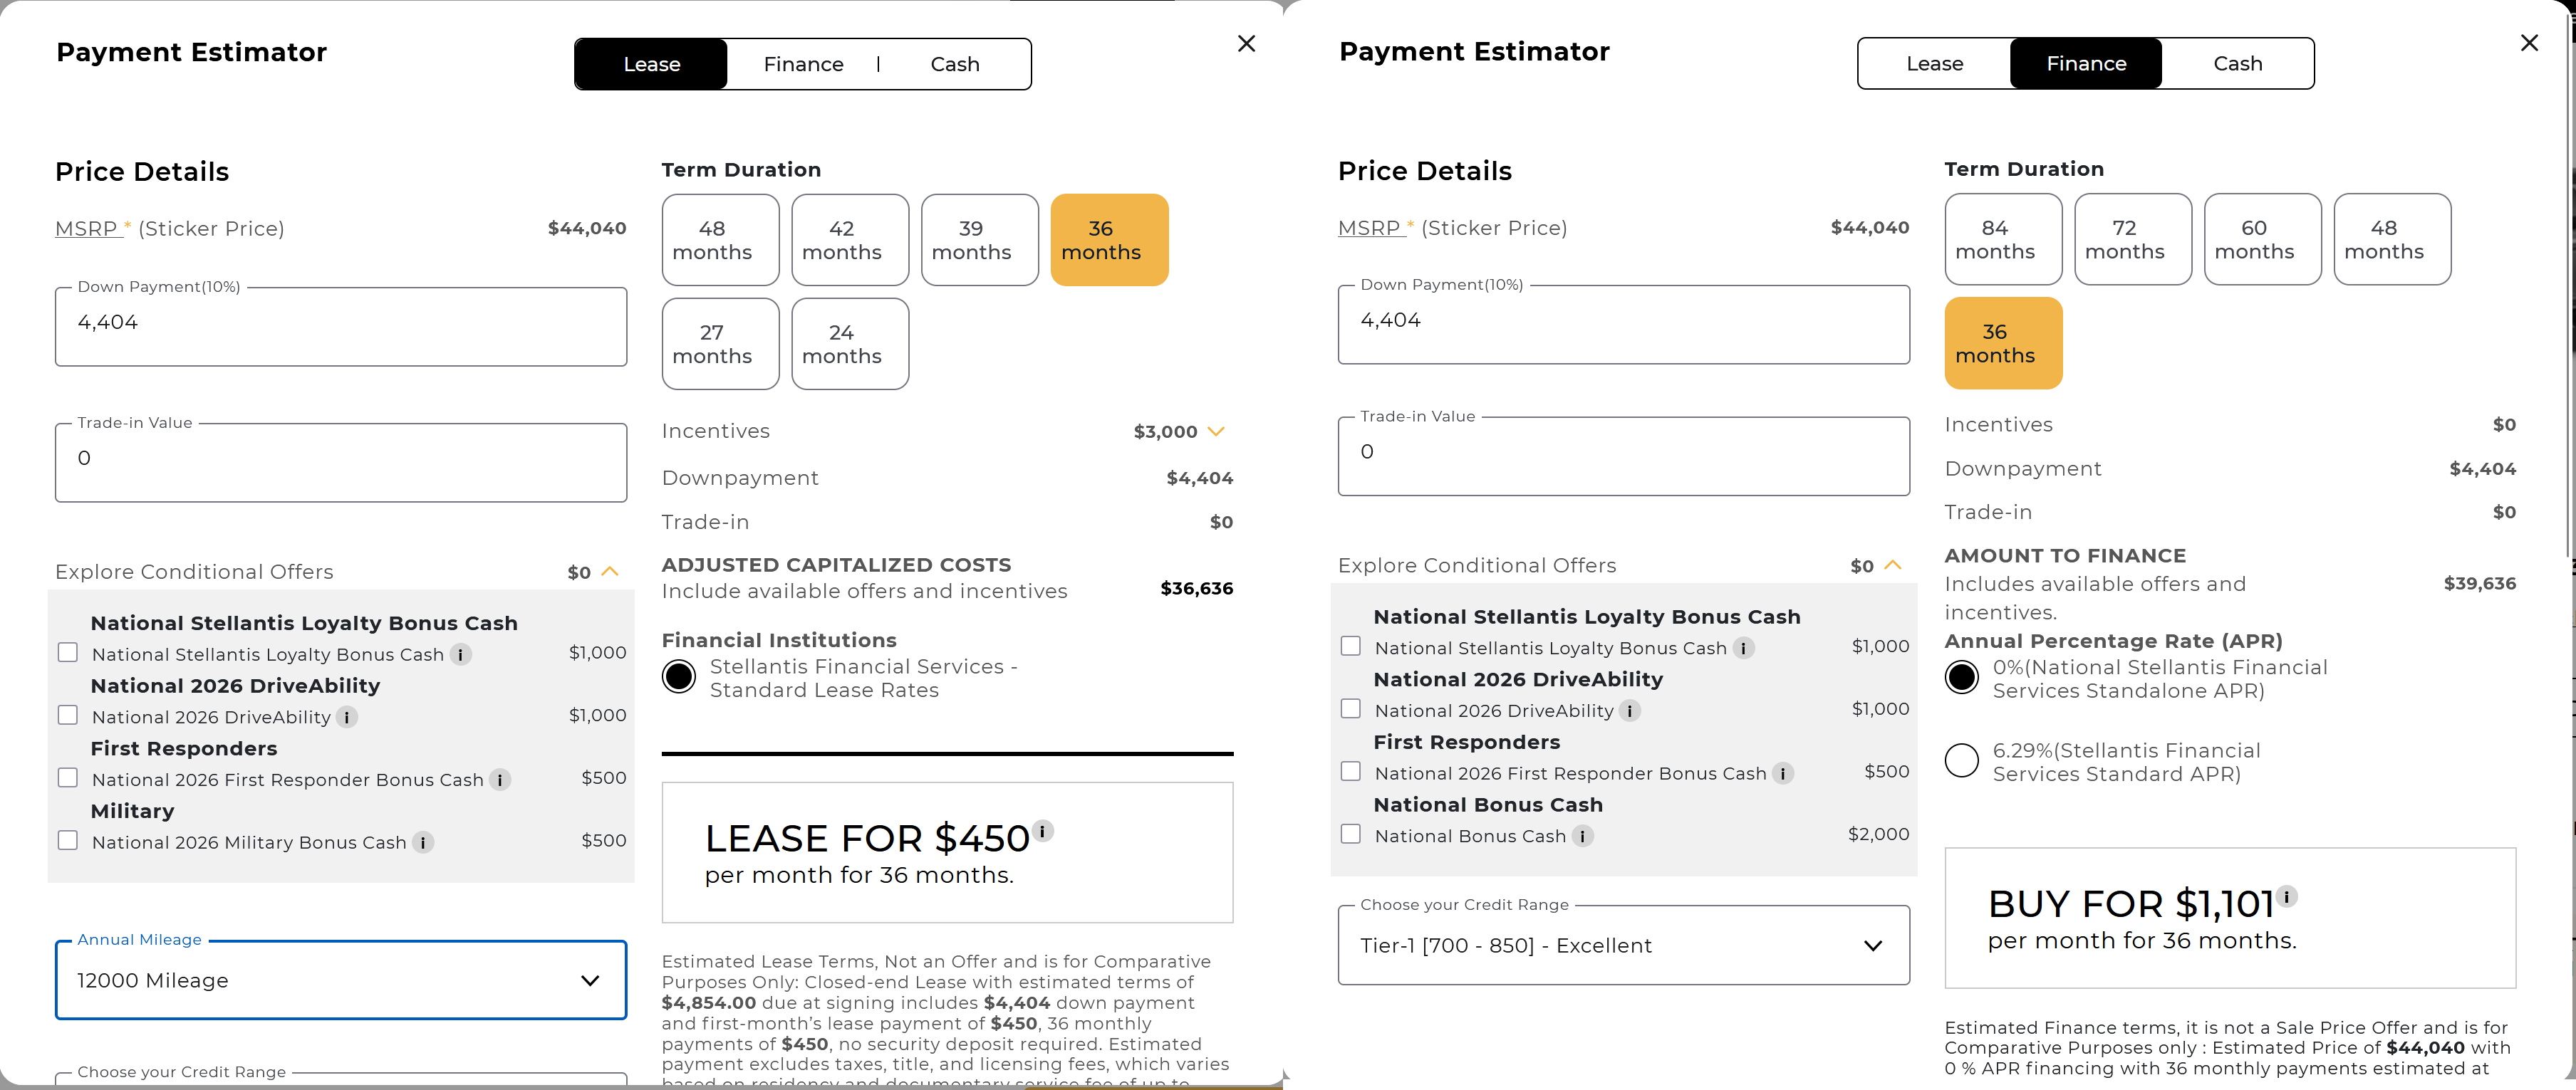The image size is (2576, 1090).
Task: Click Down Payment field in the right estimator
Action: [1624, 325]
